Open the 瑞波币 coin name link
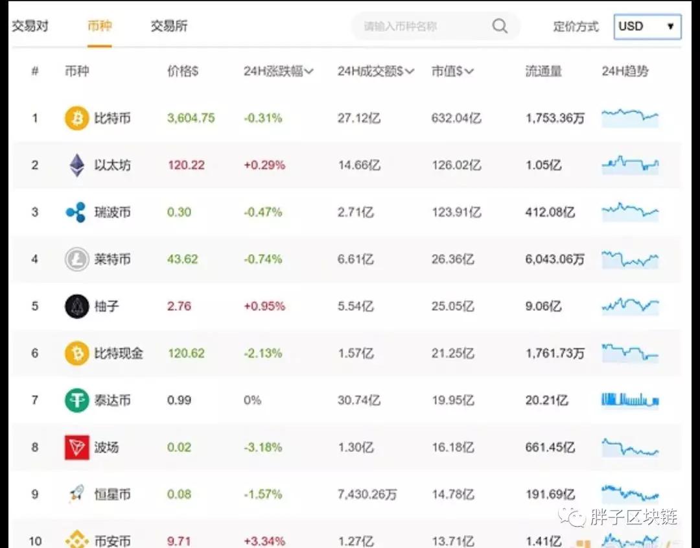 coord(112,212)
